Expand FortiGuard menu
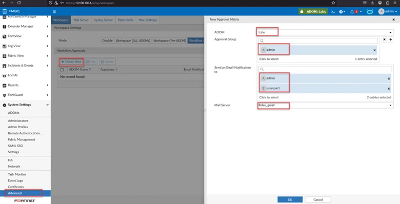This screenshot has width=400, height=204. click(x=25, y=95)
